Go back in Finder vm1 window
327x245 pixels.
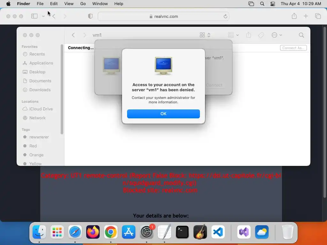(x=73, y=35)
